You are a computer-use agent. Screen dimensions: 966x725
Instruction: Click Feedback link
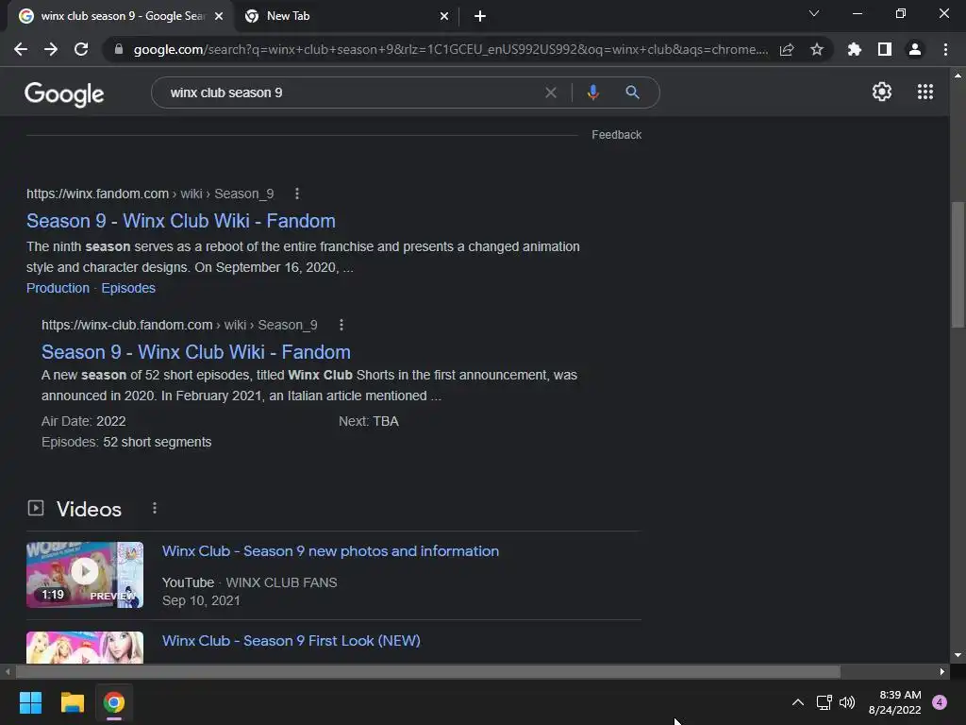(x=616, y=134)
